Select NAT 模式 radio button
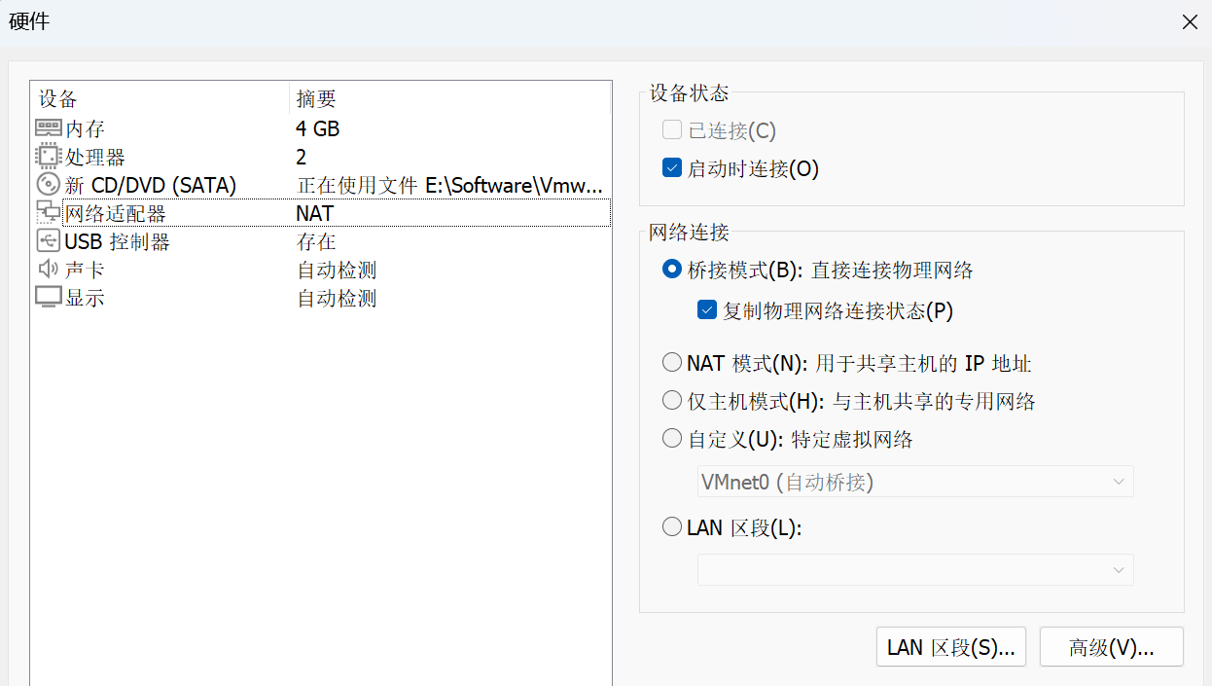 (x=671, y=363)
